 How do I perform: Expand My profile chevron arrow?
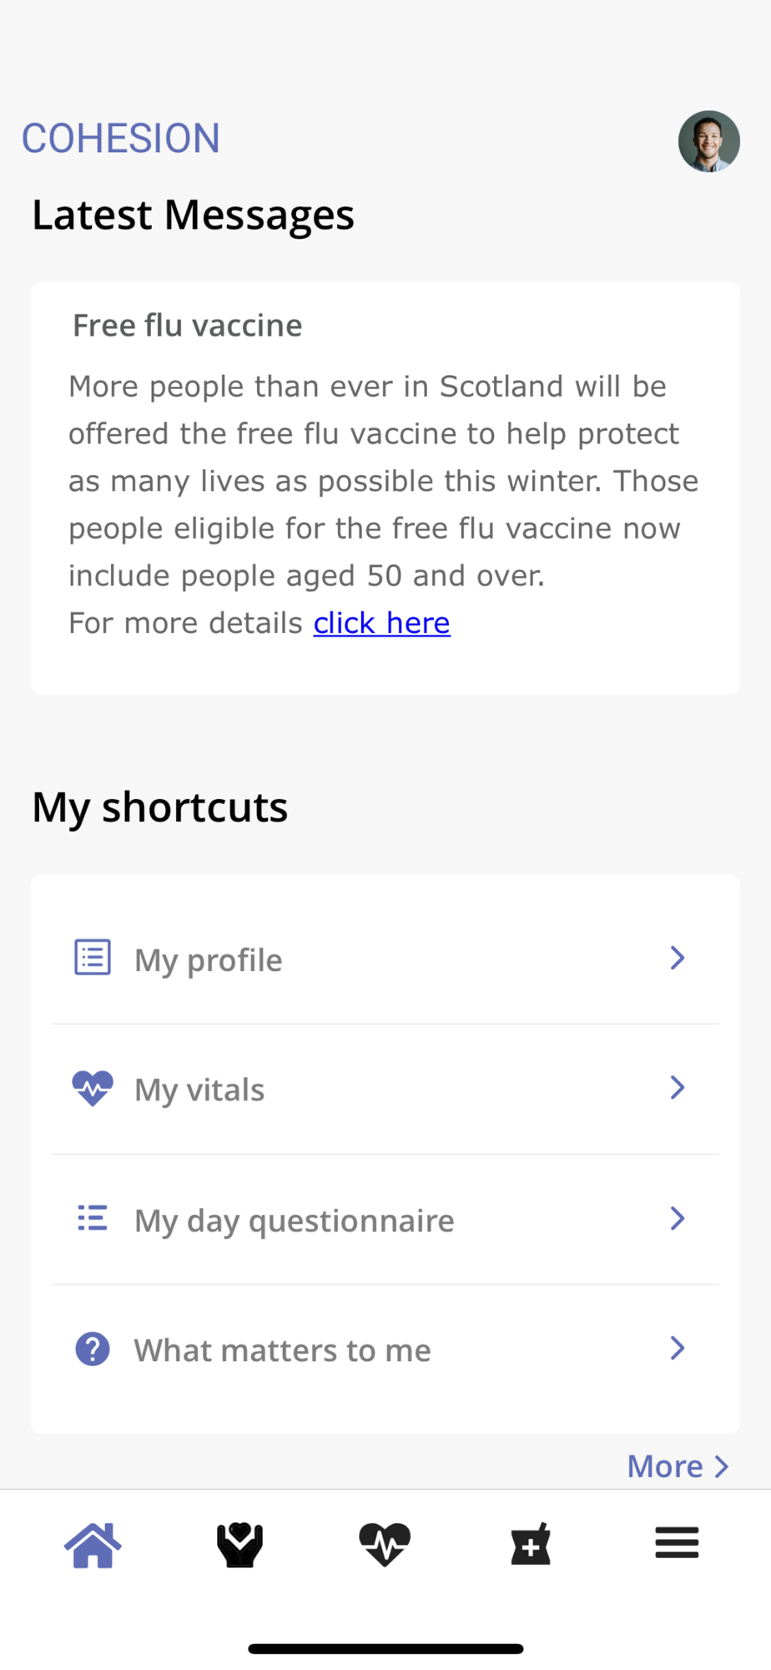[x=678, y=958]
